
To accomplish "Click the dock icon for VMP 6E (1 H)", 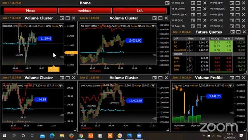I will (x=232, y=15).
